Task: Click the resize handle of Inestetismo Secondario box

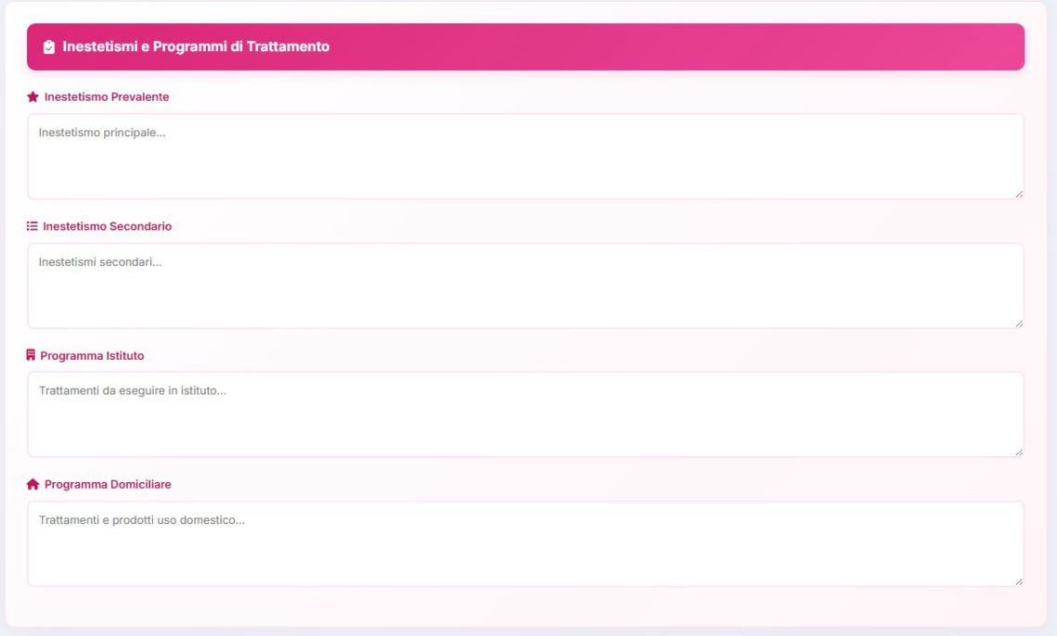Action: coord(1019,324)
